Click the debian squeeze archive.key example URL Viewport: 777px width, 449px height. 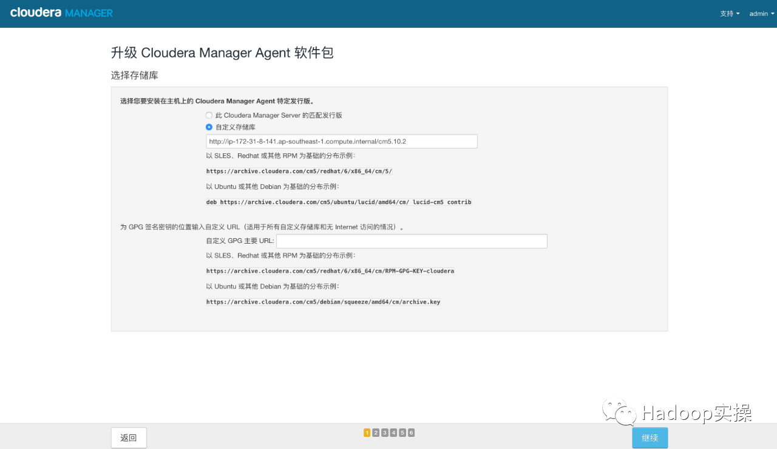point(323,302)
